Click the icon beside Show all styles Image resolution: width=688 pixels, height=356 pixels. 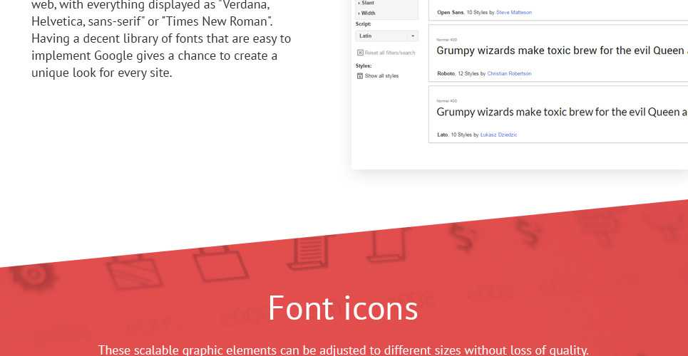pos(360,75)
